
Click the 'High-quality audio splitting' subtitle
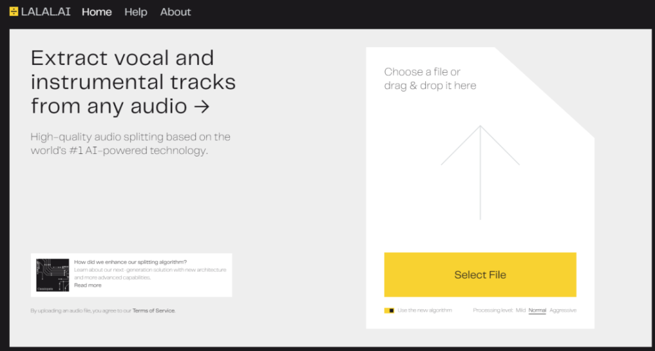coord(131,144)
